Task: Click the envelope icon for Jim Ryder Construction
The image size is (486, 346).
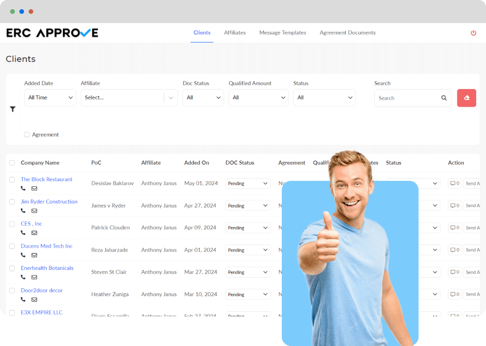Action: click(34, 211)
